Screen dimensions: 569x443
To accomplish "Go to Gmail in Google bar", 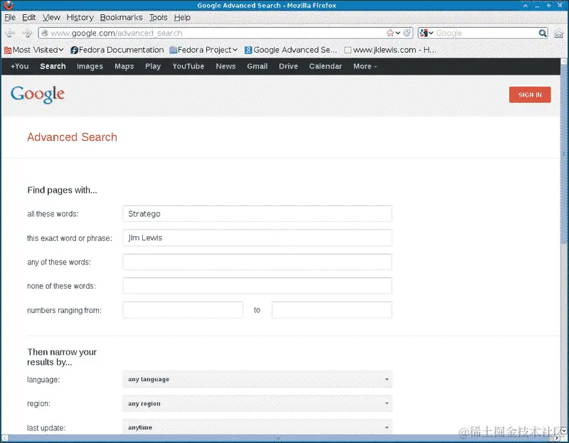I will tap(257, 66).
